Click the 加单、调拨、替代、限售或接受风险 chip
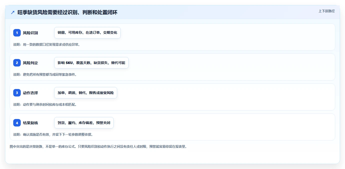 [86, 93]
